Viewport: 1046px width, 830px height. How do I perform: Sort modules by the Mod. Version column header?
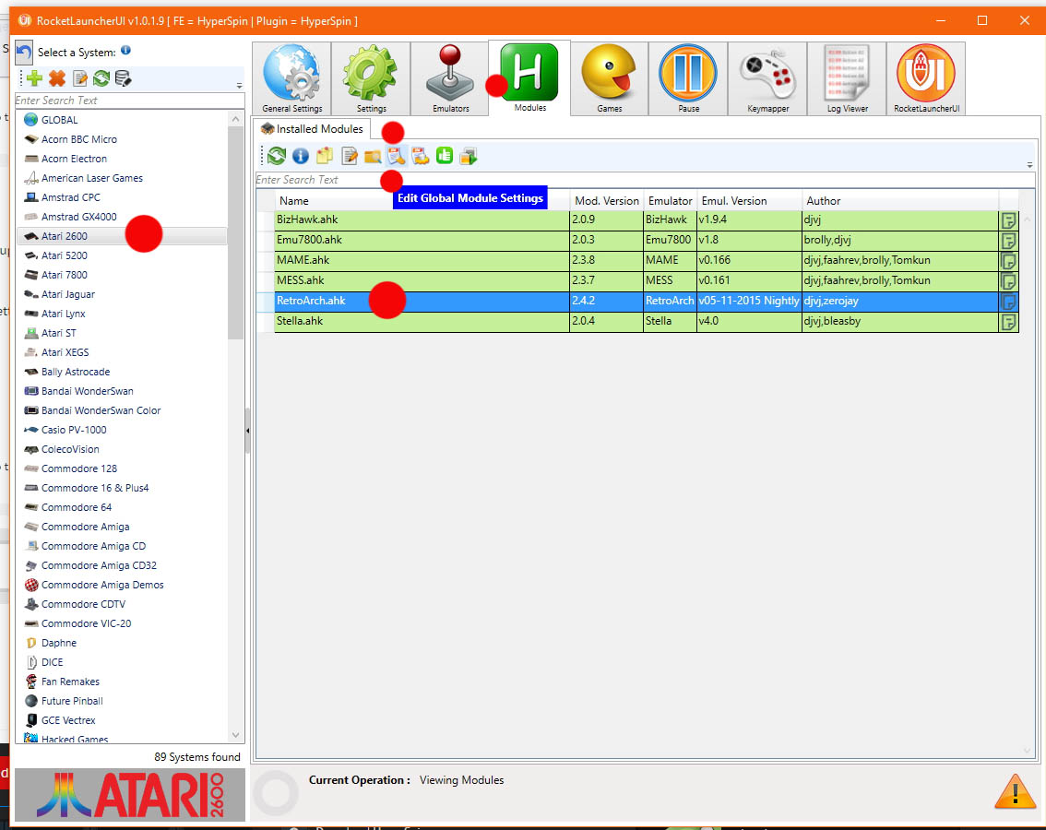click(x=605, y=201)
